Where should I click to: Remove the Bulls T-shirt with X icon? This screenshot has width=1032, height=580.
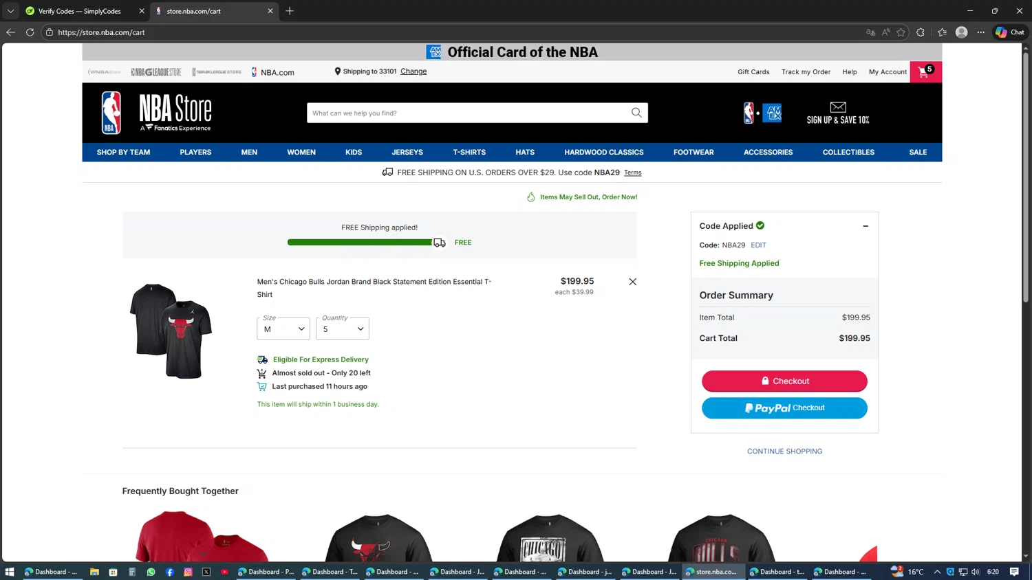[x=632, y=282]
